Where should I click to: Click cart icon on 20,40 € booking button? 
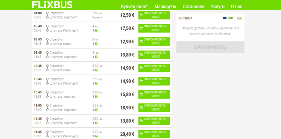(142, 134)
